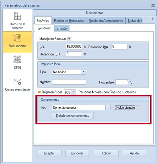Open Datos de la empresa section
This screenshot has width=158, height=164.
(18, 21)
